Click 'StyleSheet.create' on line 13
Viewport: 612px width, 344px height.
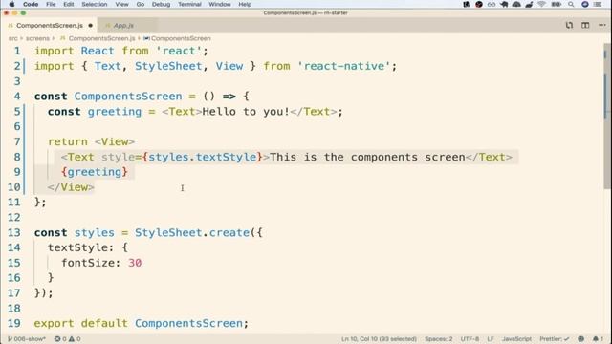pyautogui.click(x=191, y=232)
